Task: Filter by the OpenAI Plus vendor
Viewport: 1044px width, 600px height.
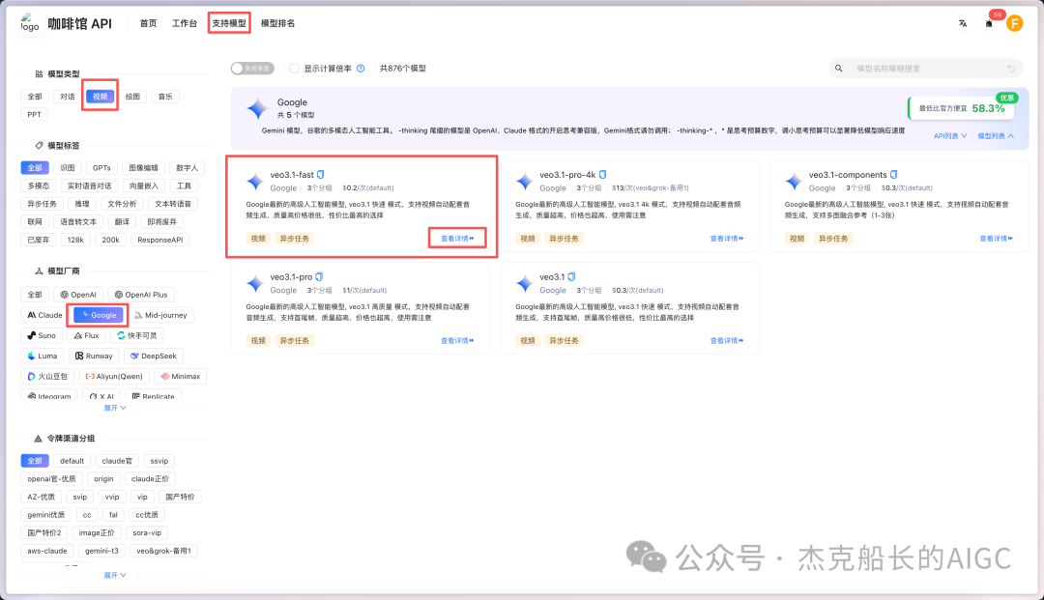Action: click(140, 295)
